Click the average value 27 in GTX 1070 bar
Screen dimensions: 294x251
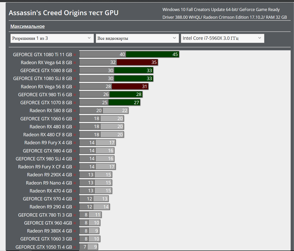pos(137,102)
